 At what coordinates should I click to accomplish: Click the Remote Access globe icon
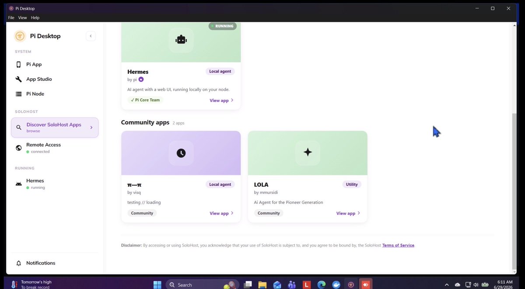(x=18, y=148)
